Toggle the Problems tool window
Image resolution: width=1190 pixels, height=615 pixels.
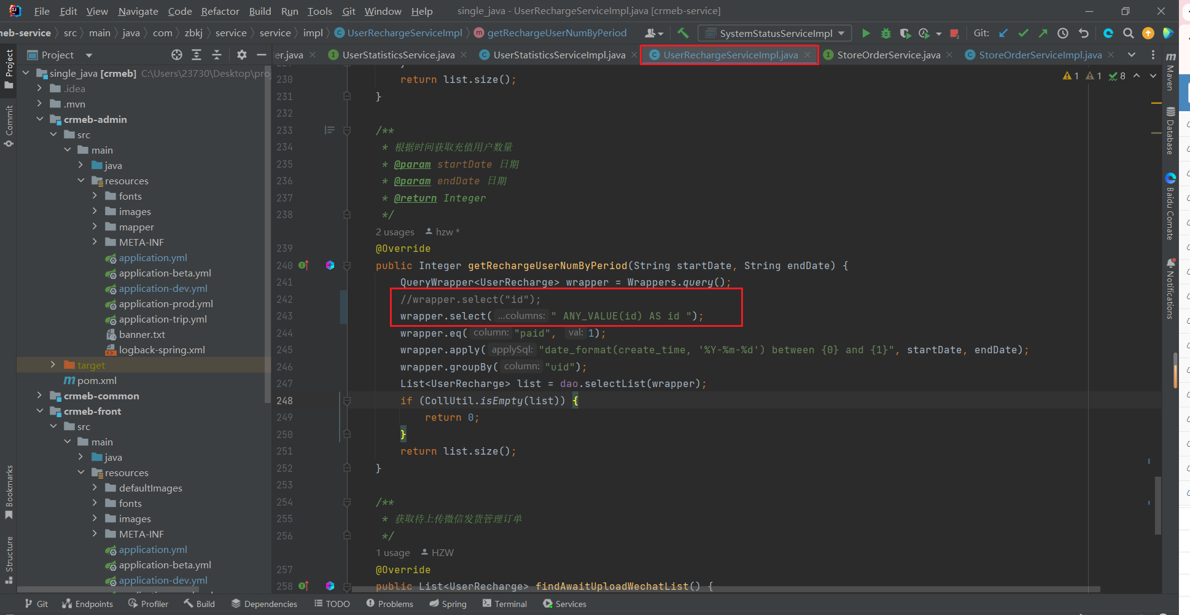[390, 604]
